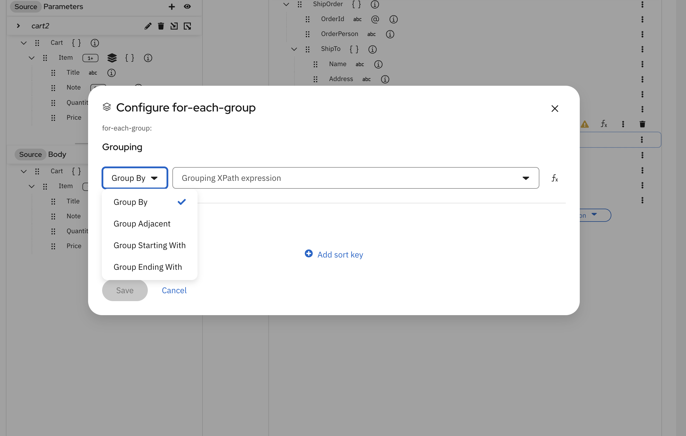
Task: Show info for Parameters Item node
Action: (x=148, y=58)
